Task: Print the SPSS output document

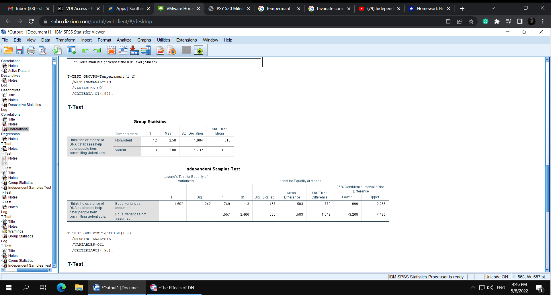Action: click(x=31, y=50)
